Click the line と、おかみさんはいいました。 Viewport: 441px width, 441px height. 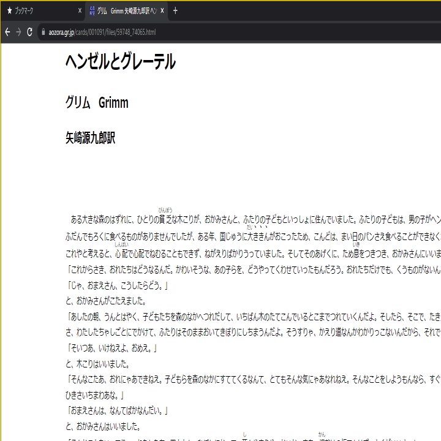coord(103,427)
